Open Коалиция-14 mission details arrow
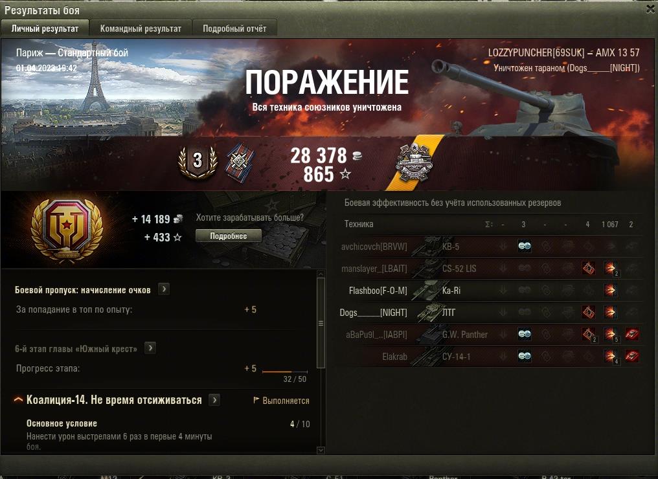This screenshot has width=658, height=479. coord(214,400)
